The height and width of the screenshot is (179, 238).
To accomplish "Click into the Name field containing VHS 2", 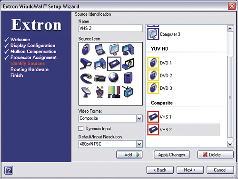I will click(110, 28).
